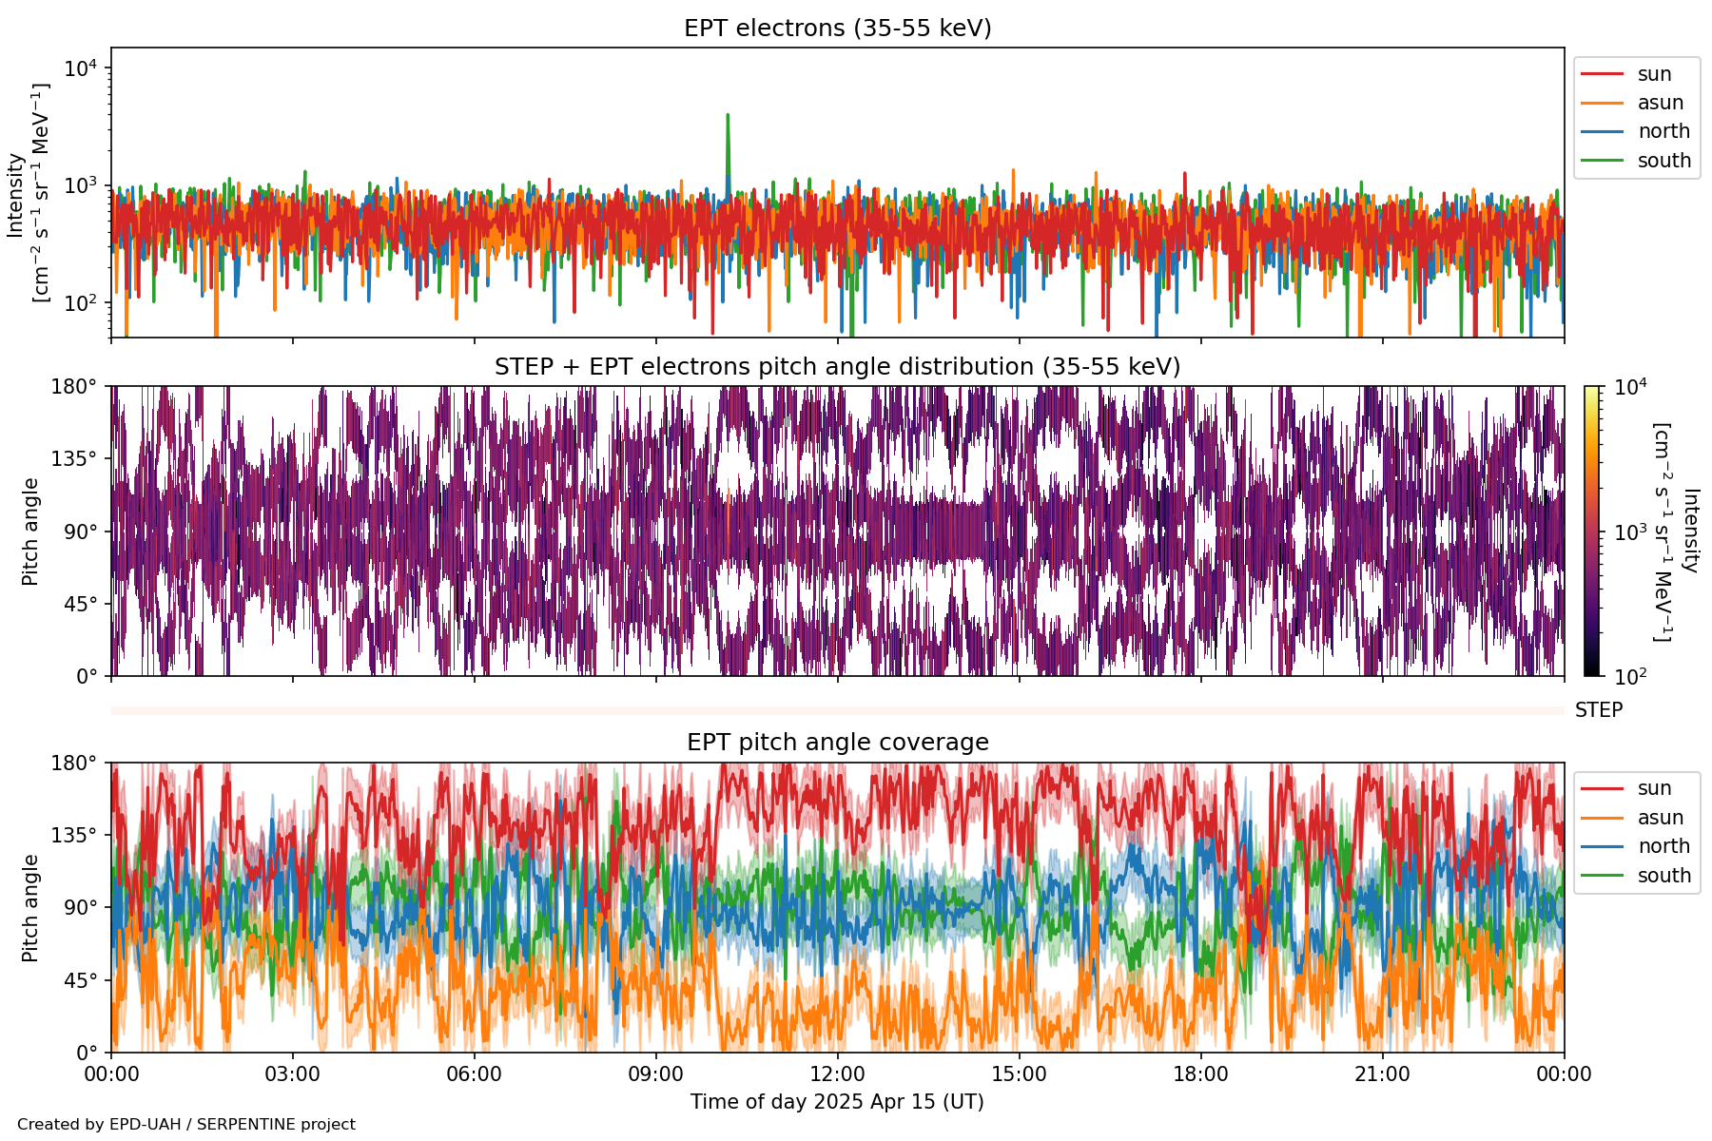This screenshot has height=1141, width=1712.
Task: Select south entry in EPT electrons legend
Action: 1663,161
